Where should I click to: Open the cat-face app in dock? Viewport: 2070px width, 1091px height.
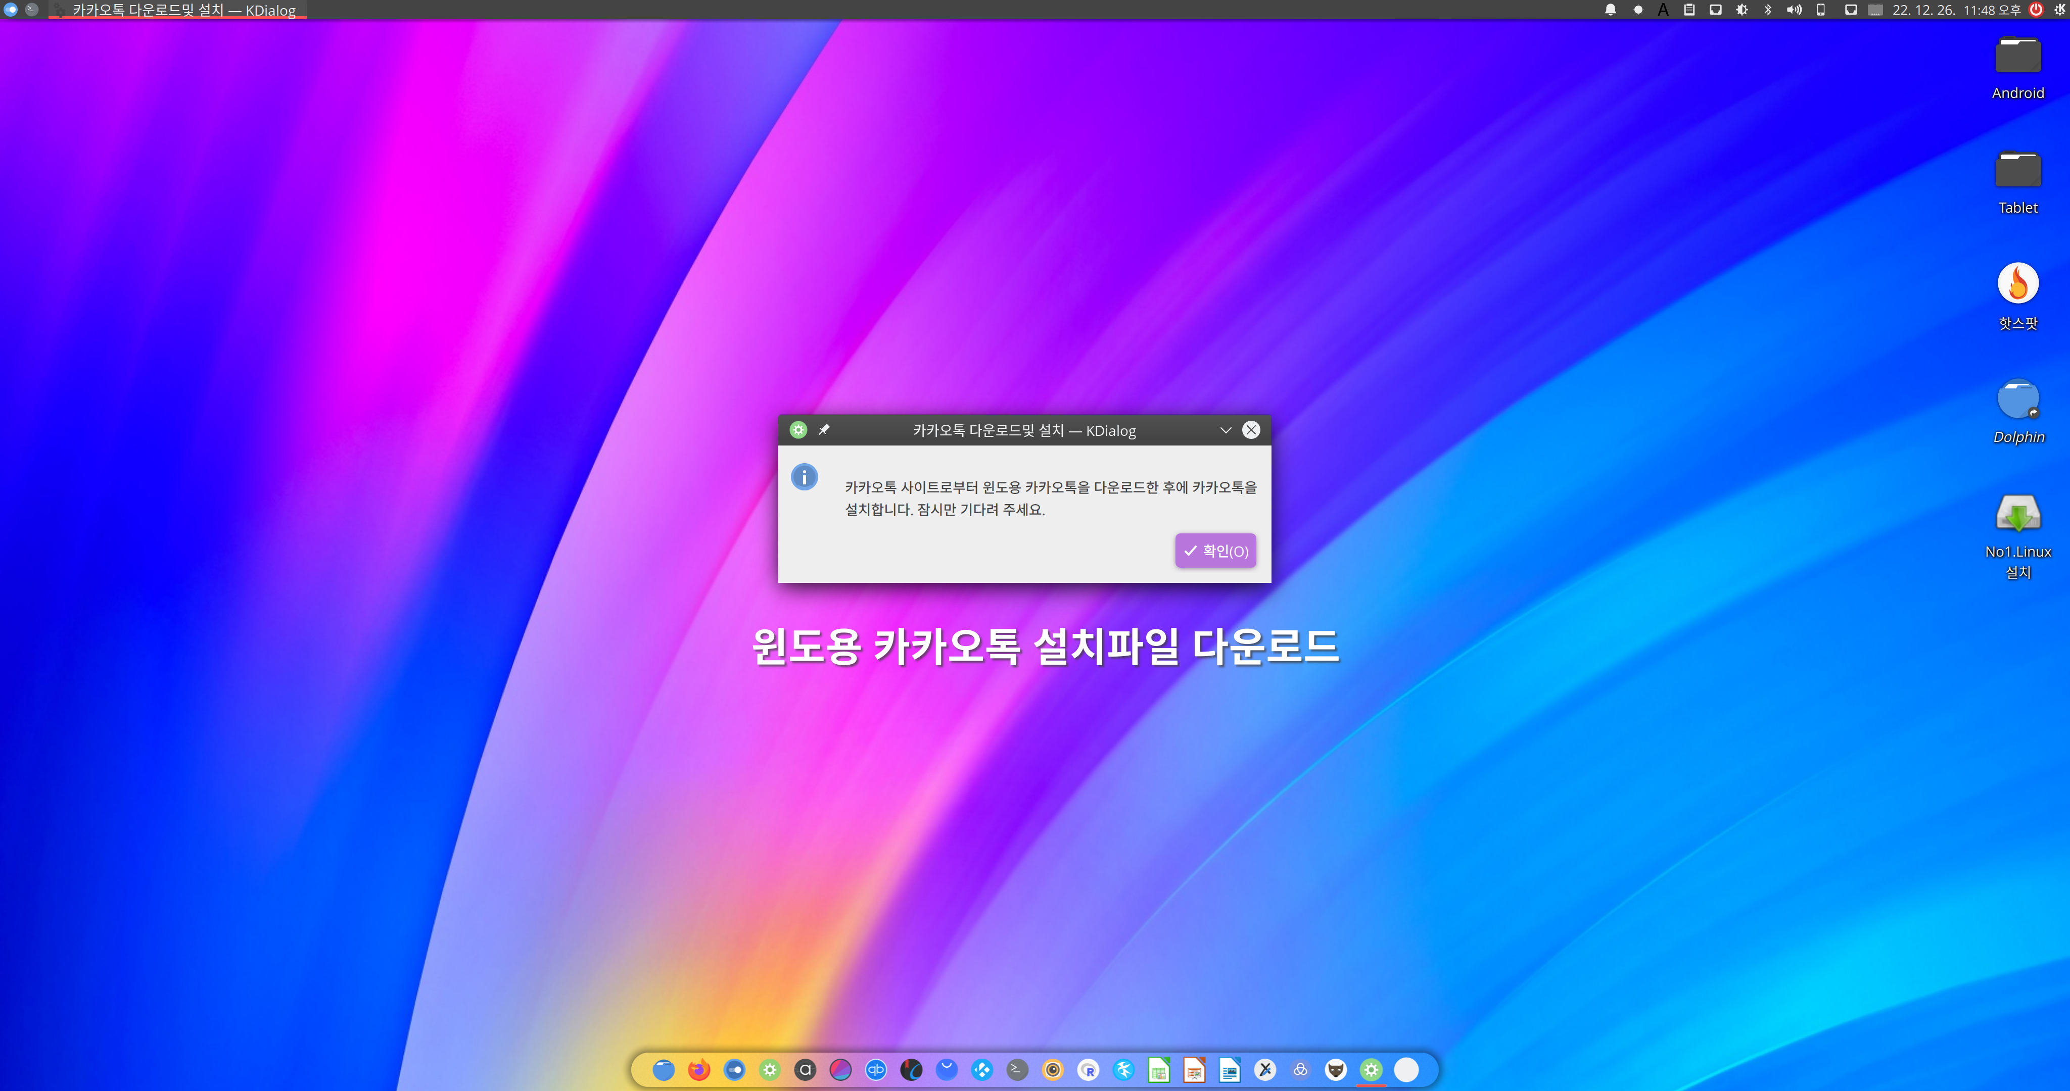point(1336,1069)
